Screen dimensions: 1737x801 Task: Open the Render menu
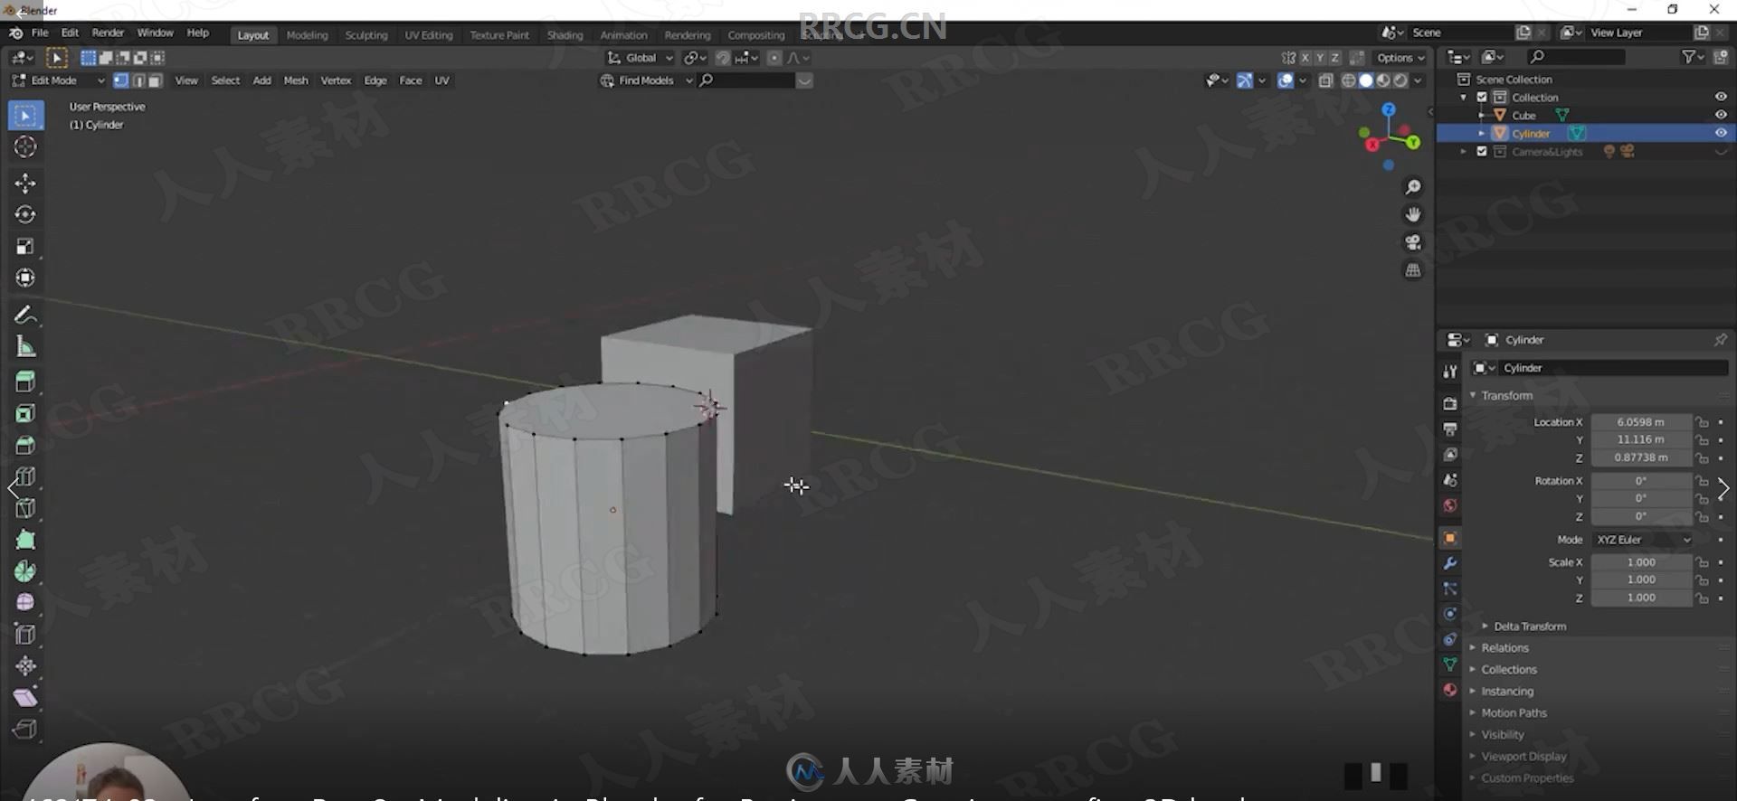coord(108,33)
